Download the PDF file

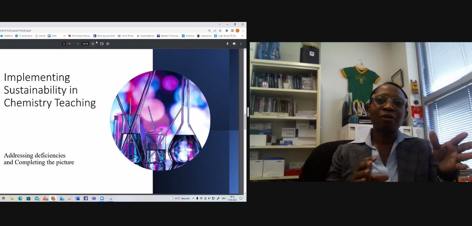[227, 44]
